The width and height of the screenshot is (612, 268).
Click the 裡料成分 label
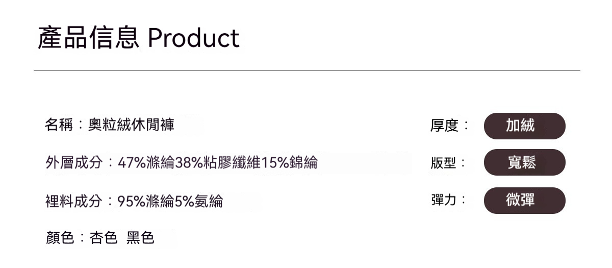pos(74,201)
